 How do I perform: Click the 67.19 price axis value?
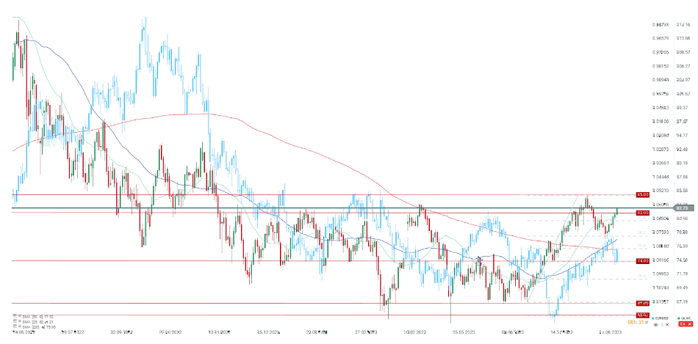[682, 301]
